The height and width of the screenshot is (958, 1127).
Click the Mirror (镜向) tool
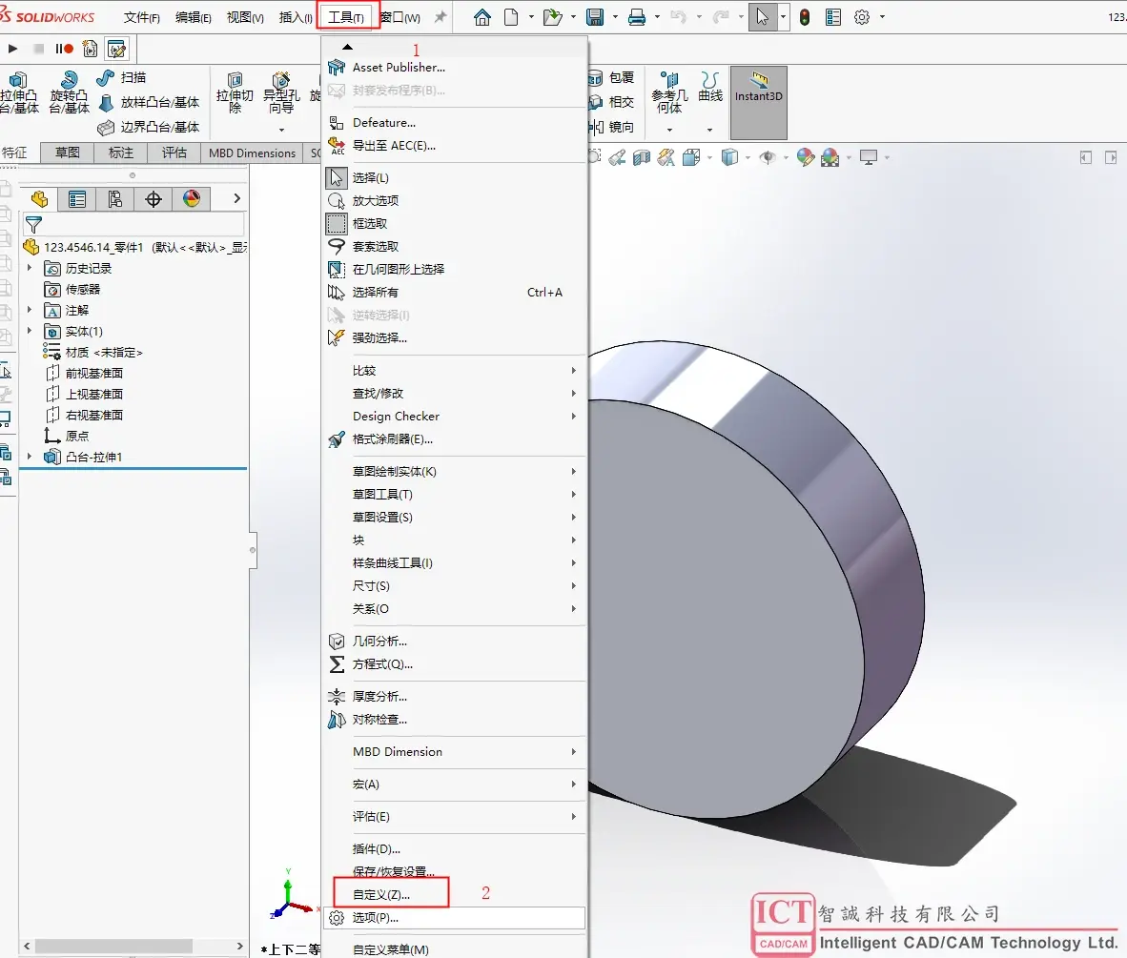coord(612,127)
